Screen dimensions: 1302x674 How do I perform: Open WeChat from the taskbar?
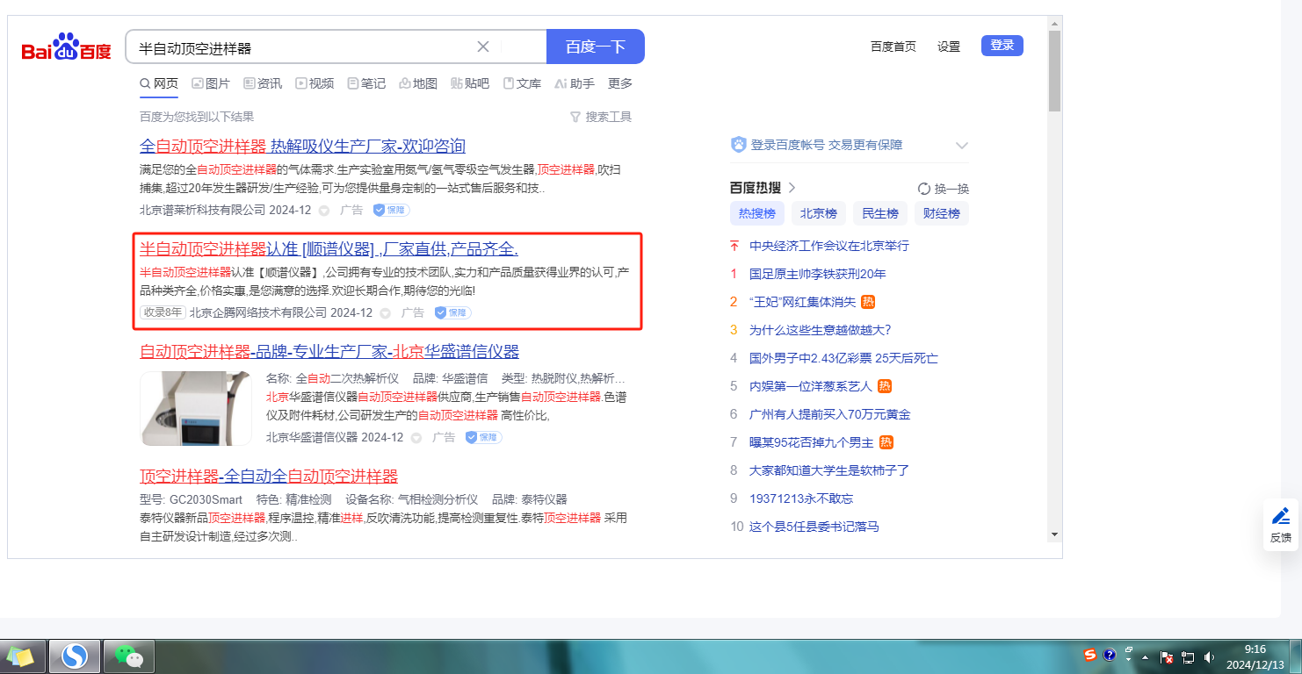[129, 656]
